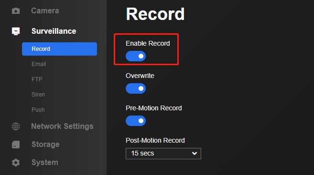This screenshot has height=175, width=314.
Task: Go to the Storage section
Action: point(45,144)
